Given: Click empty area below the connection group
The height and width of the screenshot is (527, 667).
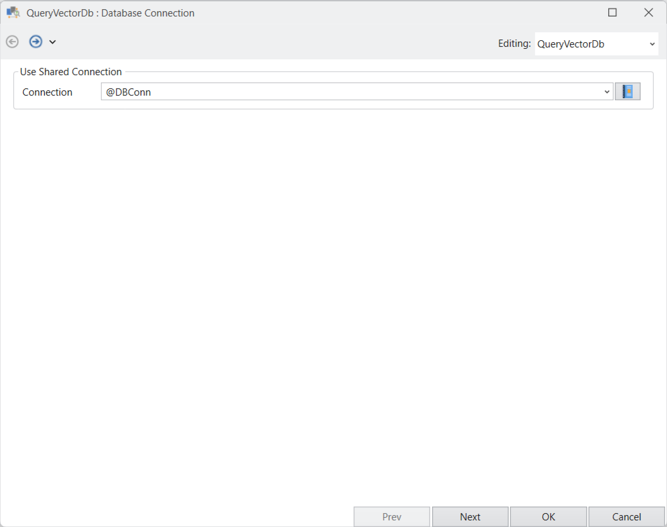Looking at the screenshot, I should tap(333, 297).
